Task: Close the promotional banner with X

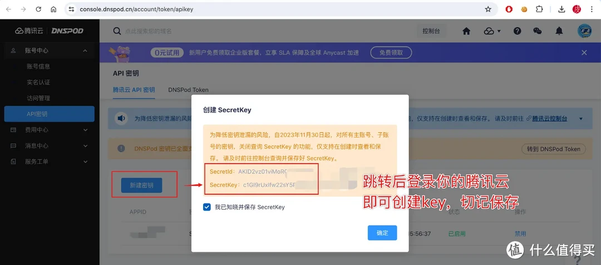Action: coord(584,53)
